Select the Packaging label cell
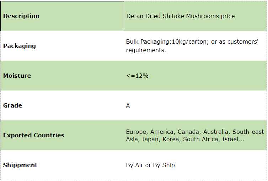Image resolution: width=268 pixels, height=181 pixels. click(x=62, y=46)
